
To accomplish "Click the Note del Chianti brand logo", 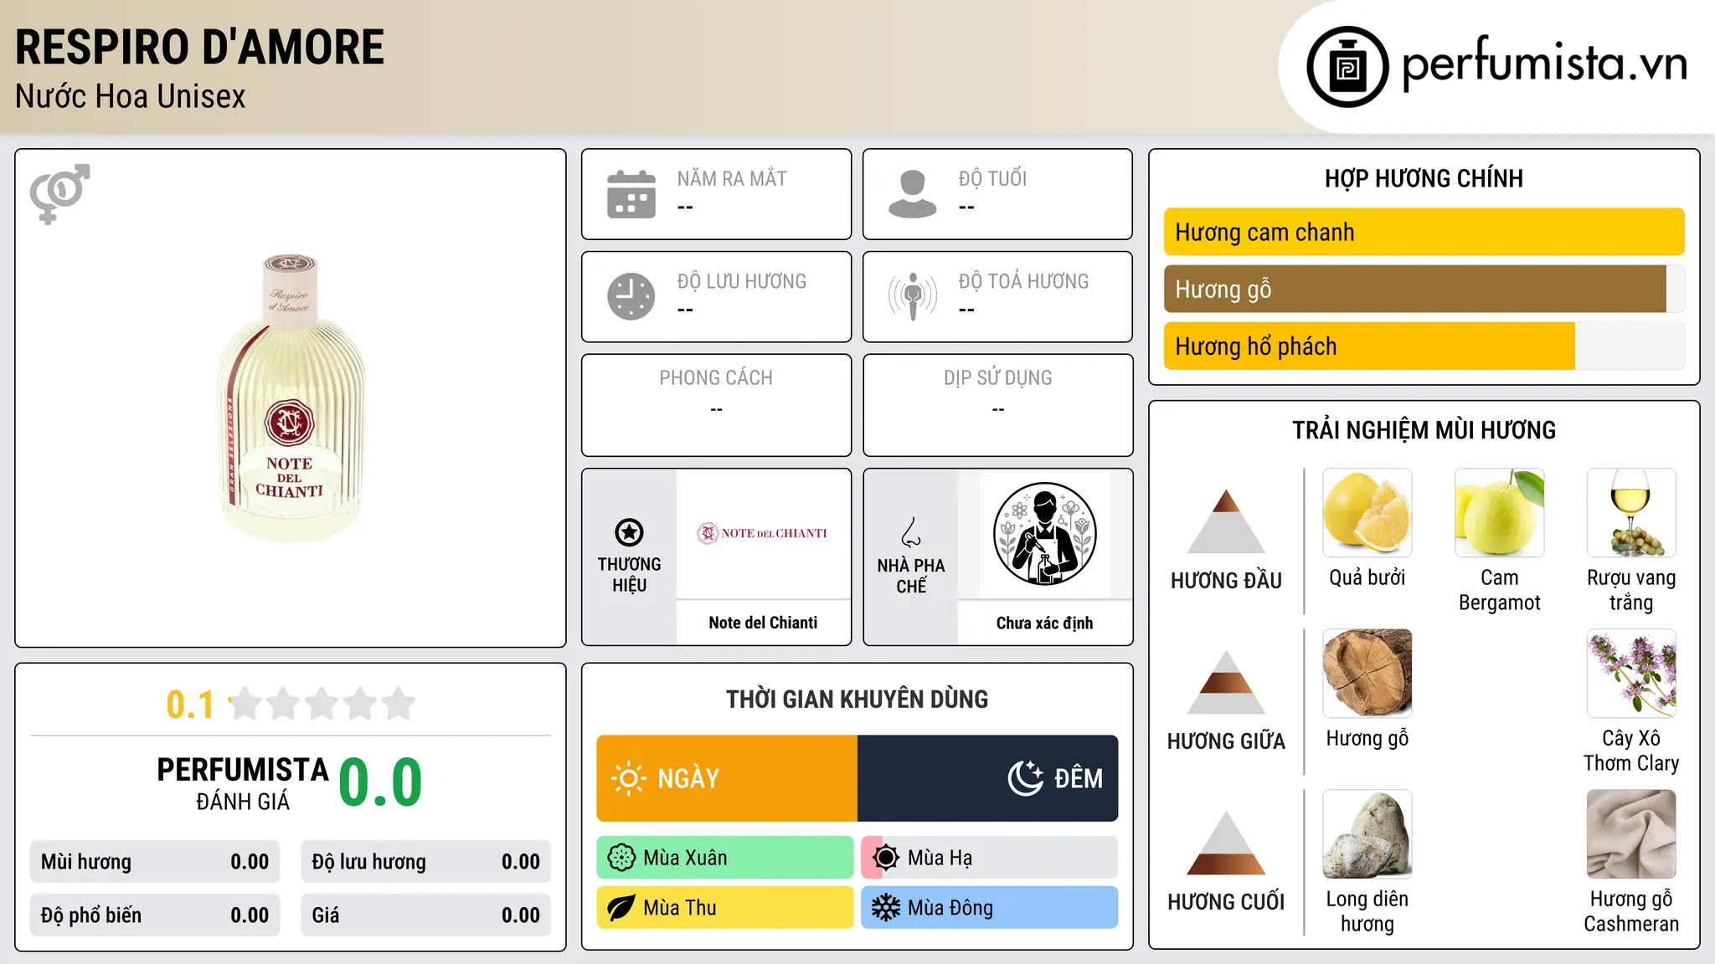I will (x=763, y=533).
